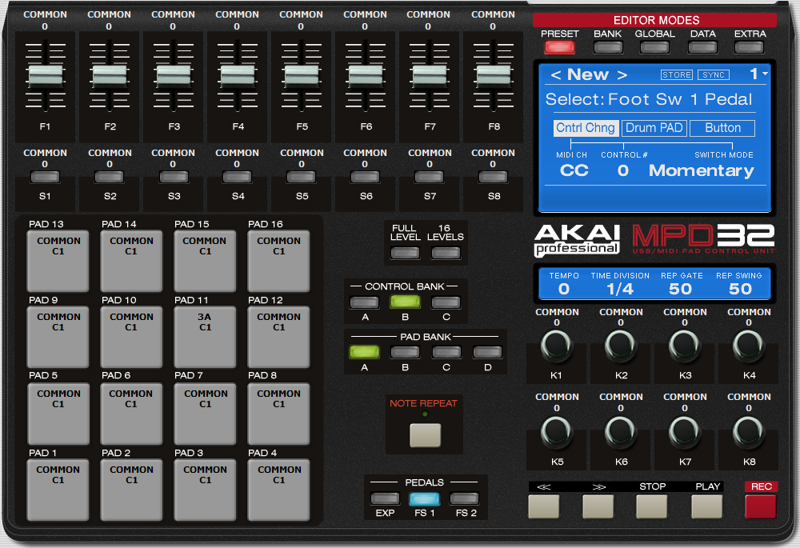
Task: Toggle switch button S8
Action: point(493,177)
